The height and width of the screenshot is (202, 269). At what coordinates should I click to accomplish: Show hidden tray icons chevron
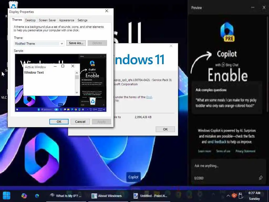point(228,196)
